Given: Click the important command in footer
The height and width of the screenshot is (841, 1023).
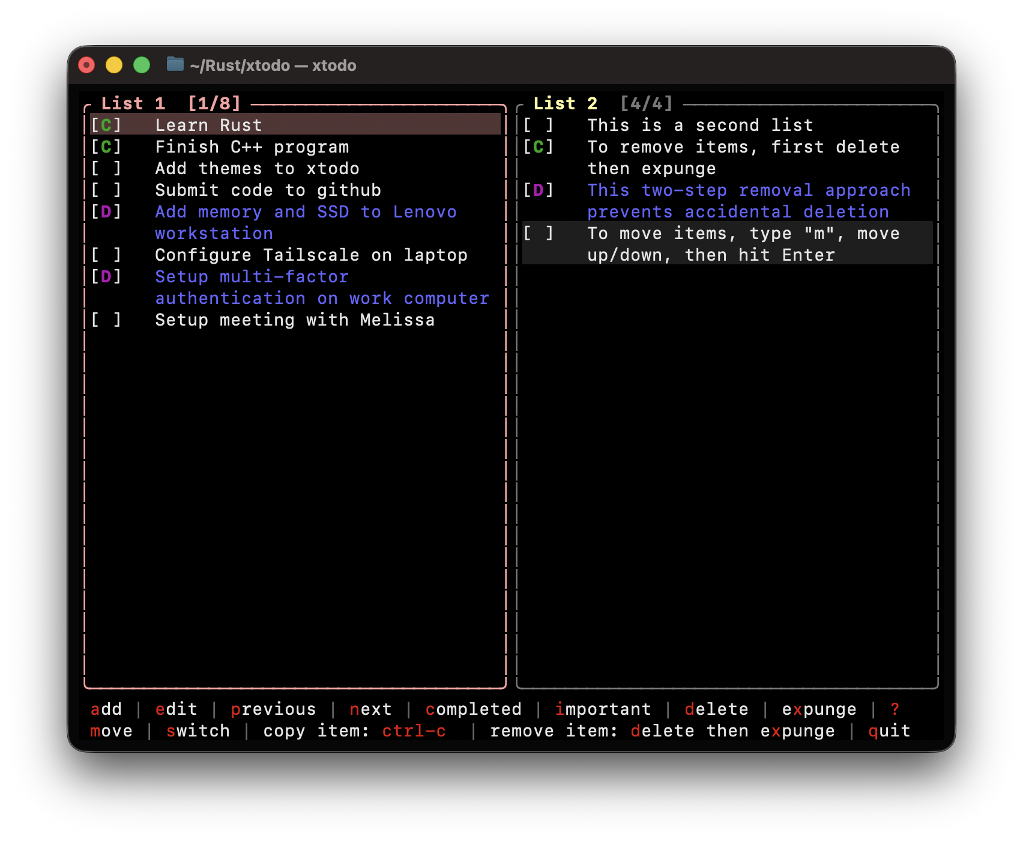Looking at the screenshot, I should (603, 709).
